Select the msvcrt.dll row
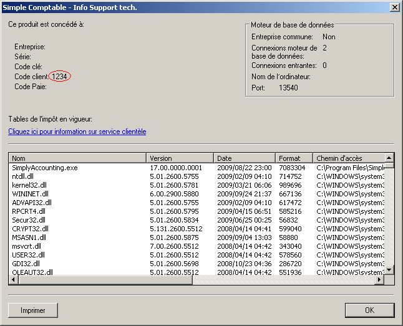Image resolution: width=403 pixels, height=326 pixels. 197,246
